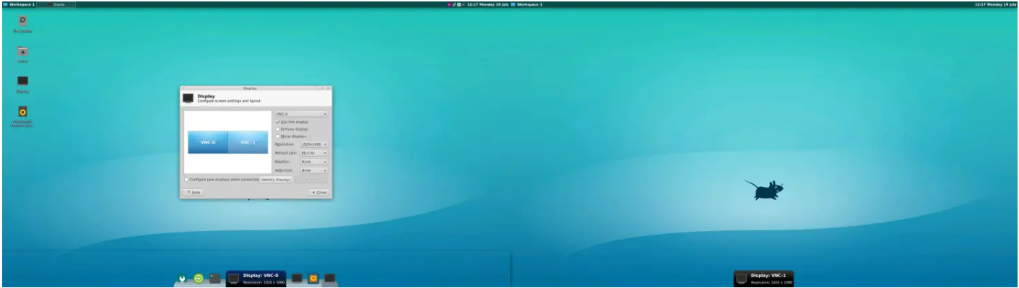Open the Resolution 1920x1080 dropdown
1019x288 pixels.
[314, 145]
